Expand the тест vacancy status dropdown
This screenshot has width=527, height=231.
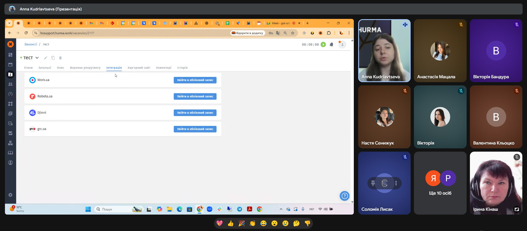pos(37,58)
